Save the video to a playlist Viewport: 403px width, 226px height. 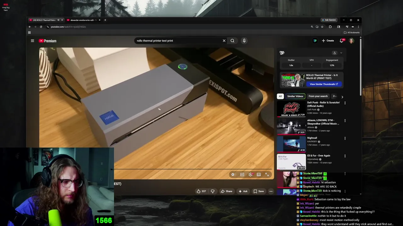(x=259, y=191)
